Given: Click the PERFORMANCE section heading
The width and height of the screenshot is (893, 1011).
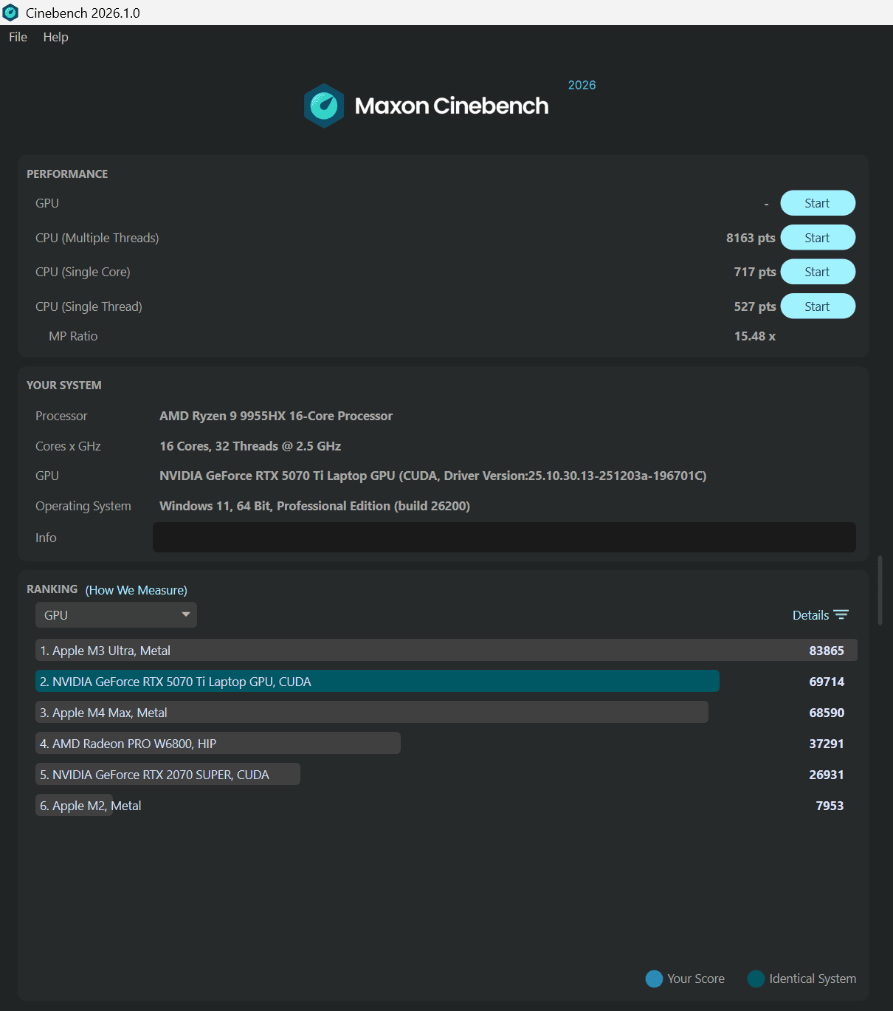Looking at the screenshot, I should click(67, 174).
